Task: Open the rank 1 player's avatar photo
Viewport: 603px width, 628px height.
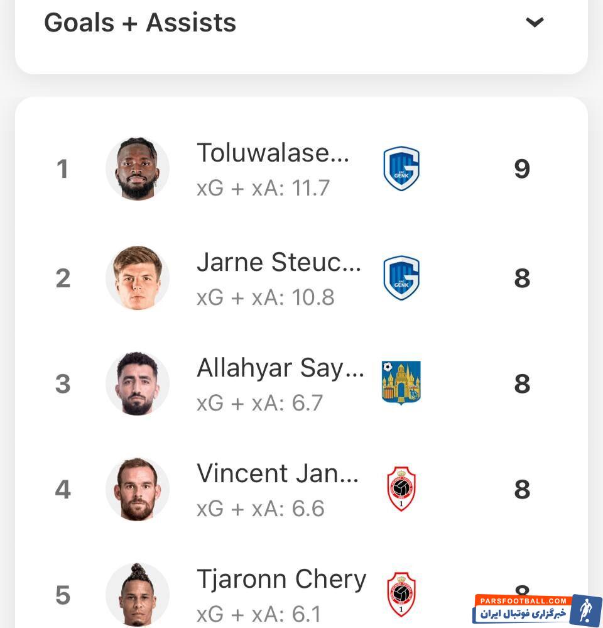Action: click(x=138, y=168)
